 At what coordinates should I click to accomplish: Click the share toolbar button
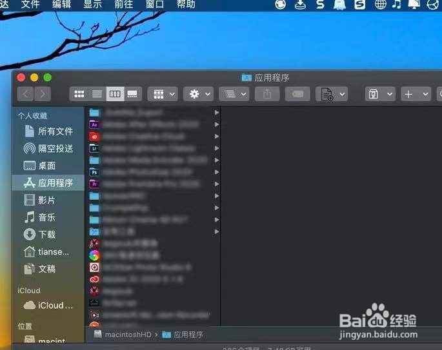click(x=267, y=93)
